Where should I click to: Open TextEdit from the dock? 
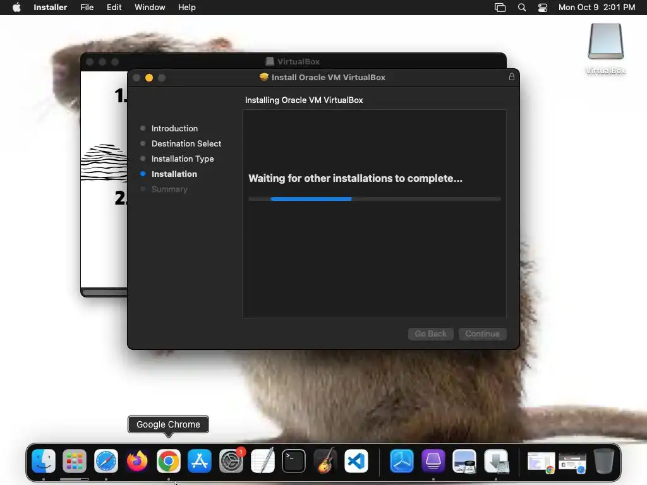[262, 461]
